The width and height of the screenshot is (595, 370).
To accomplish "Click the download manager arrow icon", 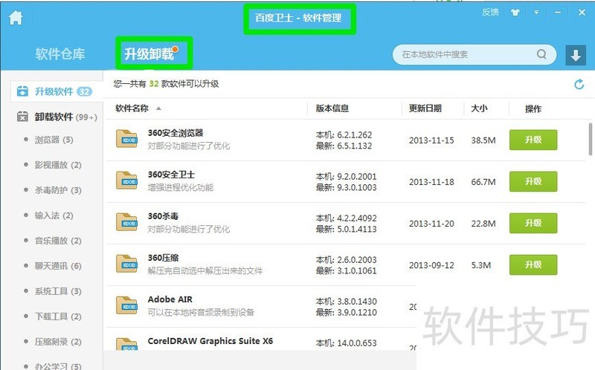I will (x=575, y=55).
